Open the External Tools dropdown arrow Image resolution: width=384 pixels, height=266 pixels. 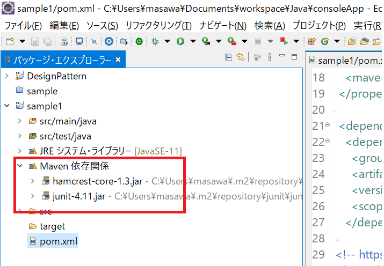245,41
